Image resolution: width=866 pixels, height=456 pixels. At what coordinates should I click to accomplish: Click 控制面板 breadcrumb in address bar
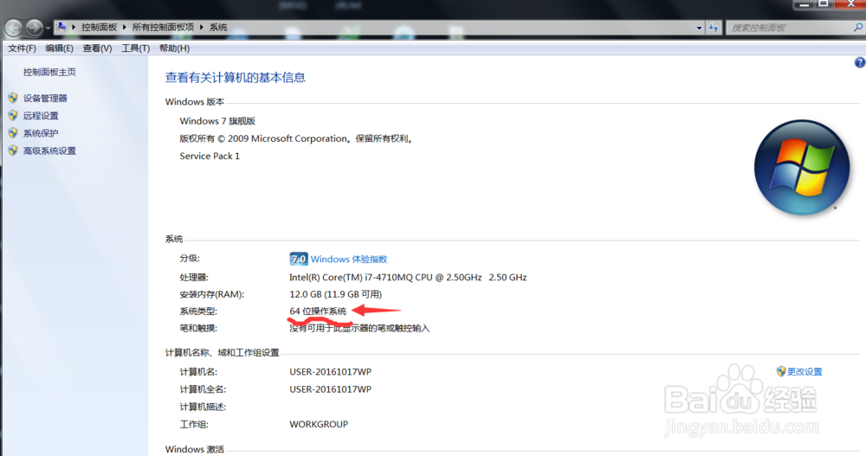pyautogui.click(x=100, y=27)
